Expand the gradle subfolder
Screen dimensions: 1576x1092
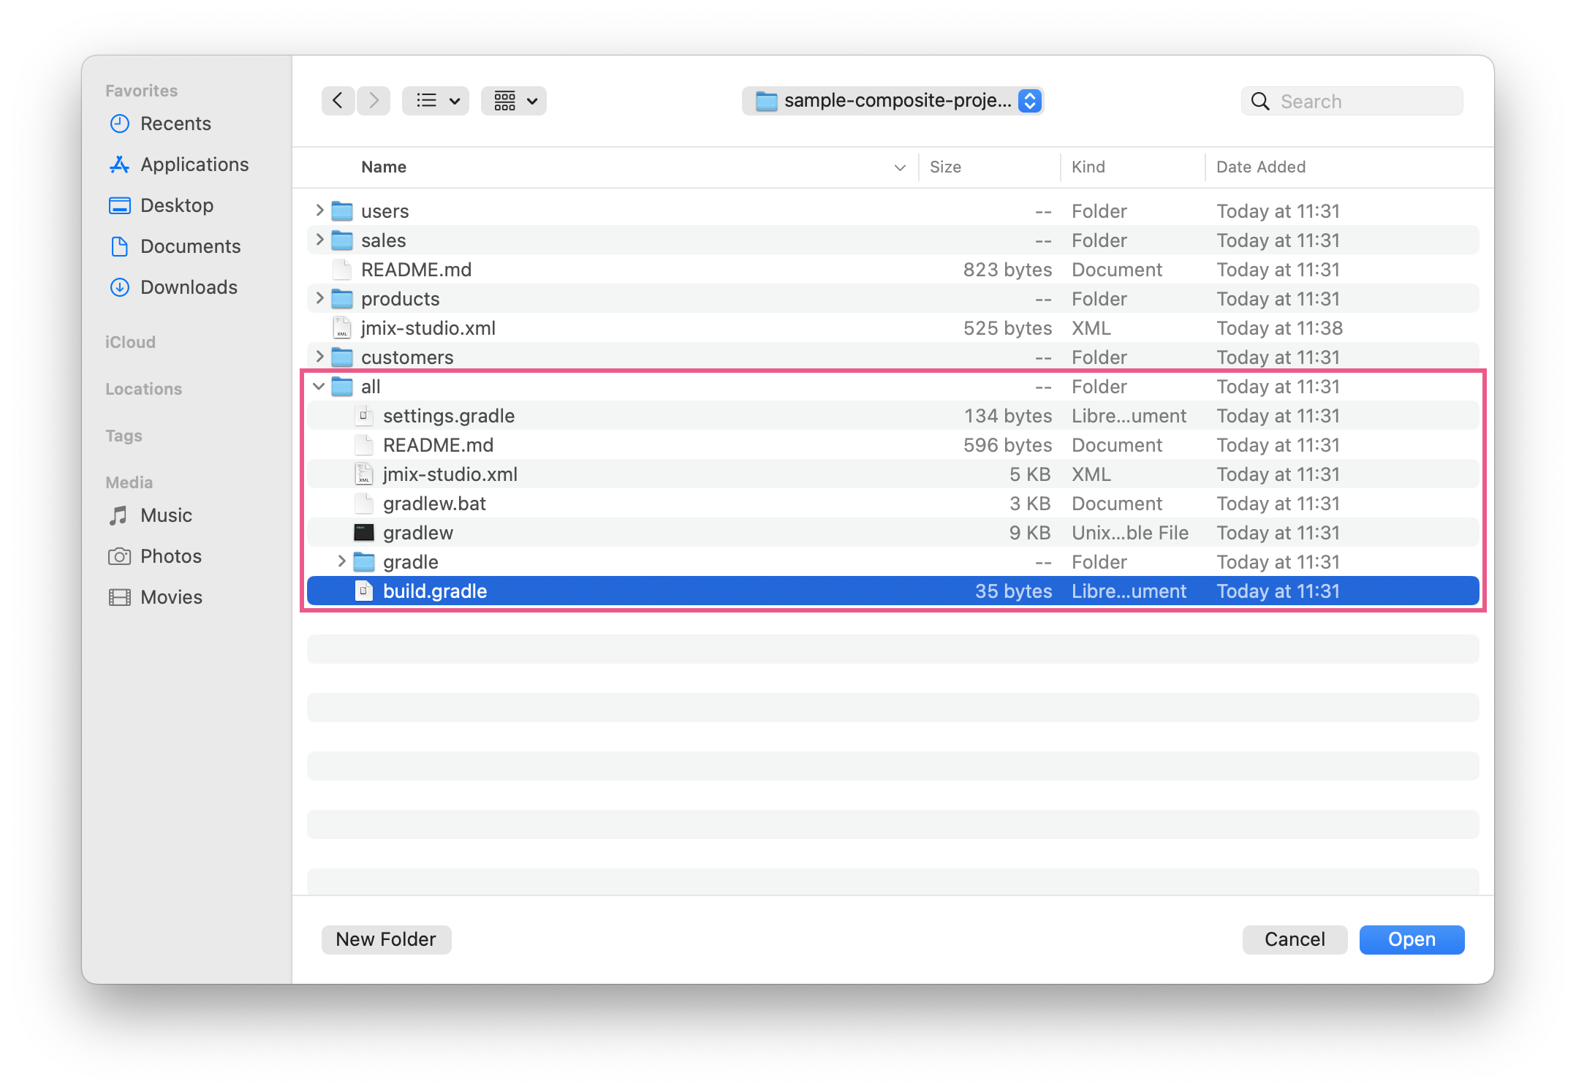coord(341,561)
